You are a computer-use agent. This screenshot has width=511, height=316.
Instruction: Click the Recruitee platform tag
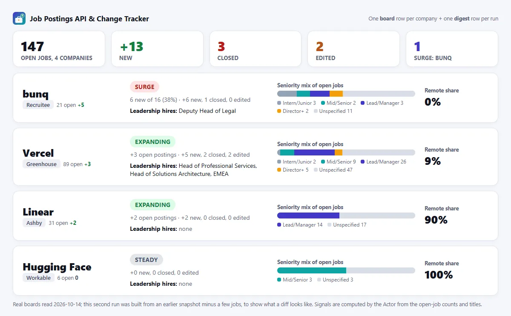[x=38, y=105]
